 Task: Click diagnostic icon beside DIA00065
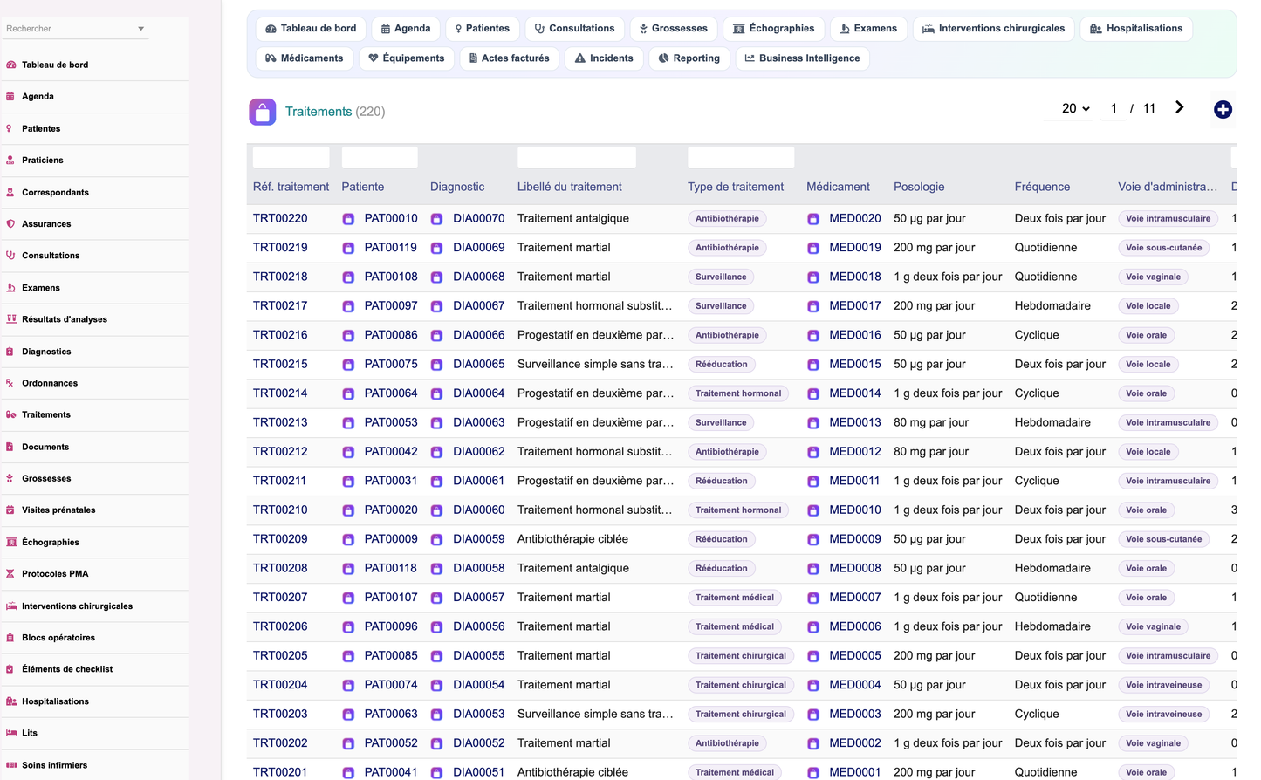(436, 365)
